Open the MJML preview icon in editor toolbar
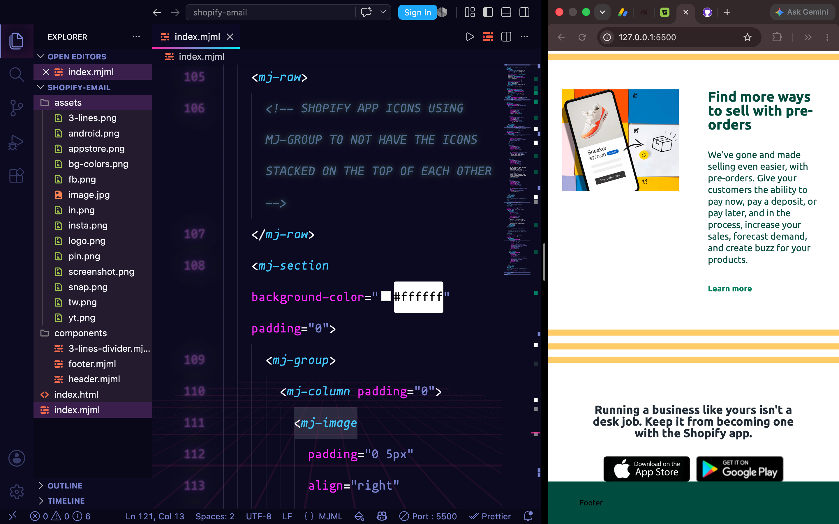Screen dimensions: 839x524 488,37
